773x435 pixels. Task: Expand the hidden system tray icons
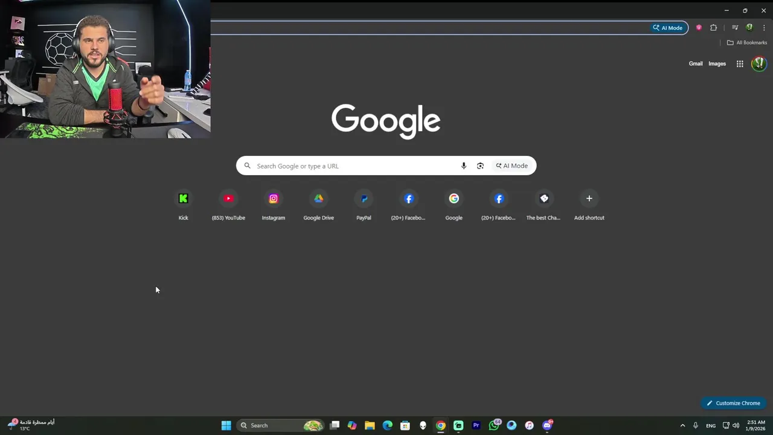pyautogui.click(x=683, y=425)
